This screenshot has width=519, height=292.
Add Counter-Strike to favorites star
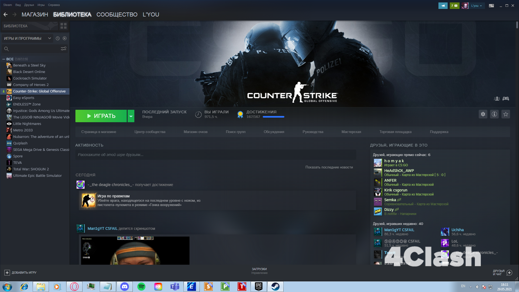point(506,114)
